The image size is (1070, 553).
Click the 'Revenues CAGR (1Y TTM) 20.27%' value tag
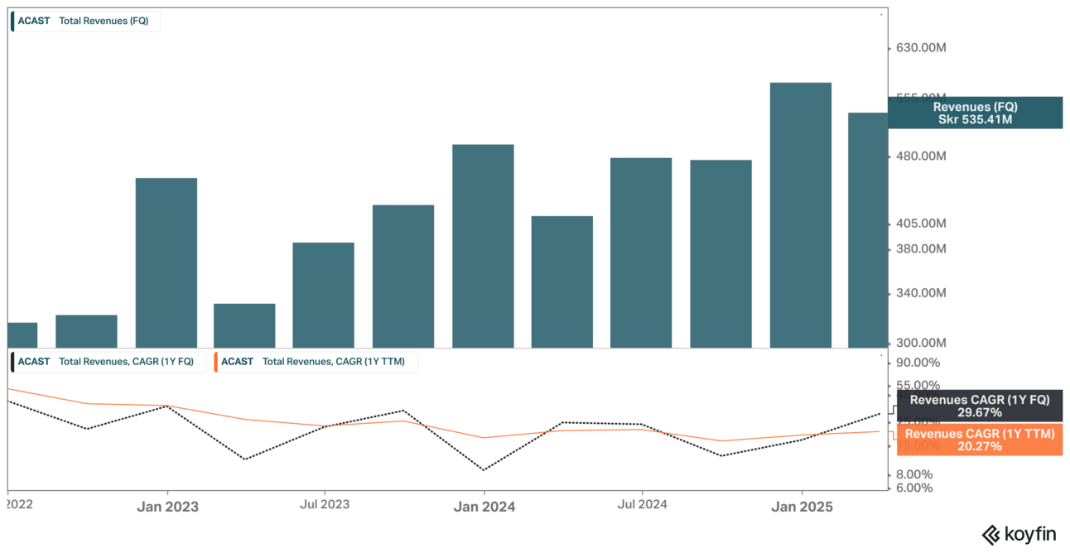[979, 440]
